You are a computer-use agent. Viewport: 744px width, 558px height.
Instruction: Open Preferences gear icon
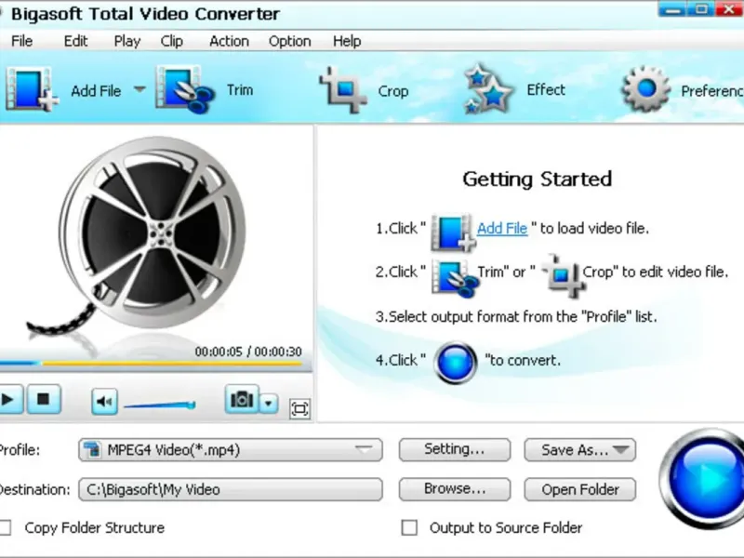[645, 89]
